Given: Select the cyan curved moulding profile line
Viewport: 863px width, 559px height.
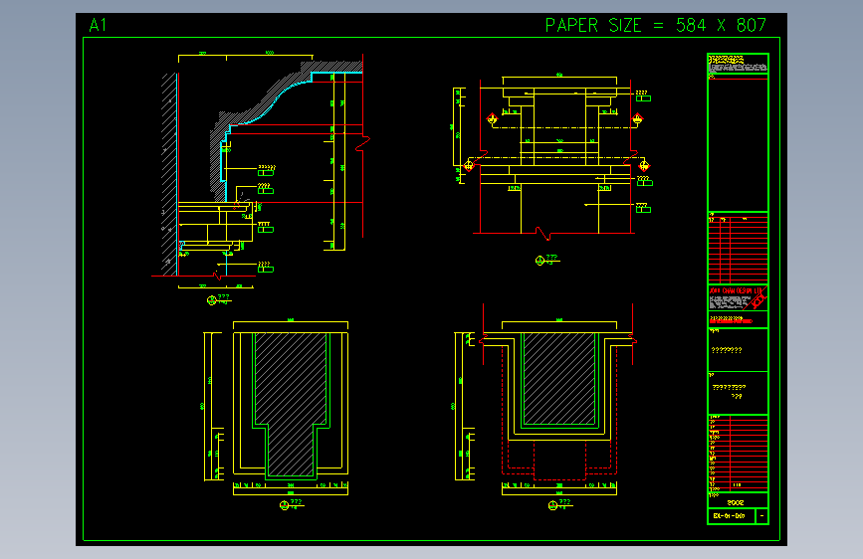Looking at the screenshot, I should tap(274, 104).
